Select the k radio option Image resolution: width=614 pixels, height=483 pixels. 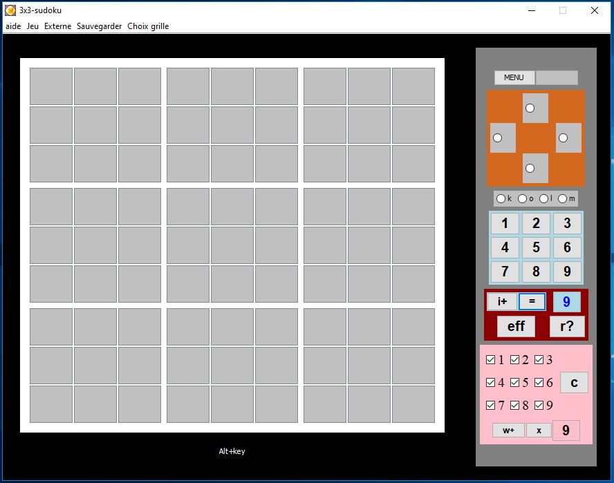tap(500, 198)
